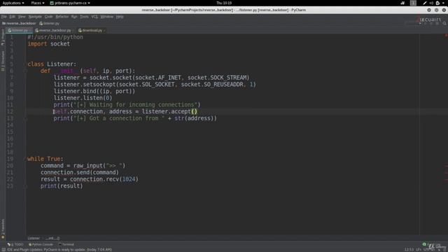Click on 'command = raw_input' line
The height and width of the screenshot is (252, 448).
pos(83,166)
